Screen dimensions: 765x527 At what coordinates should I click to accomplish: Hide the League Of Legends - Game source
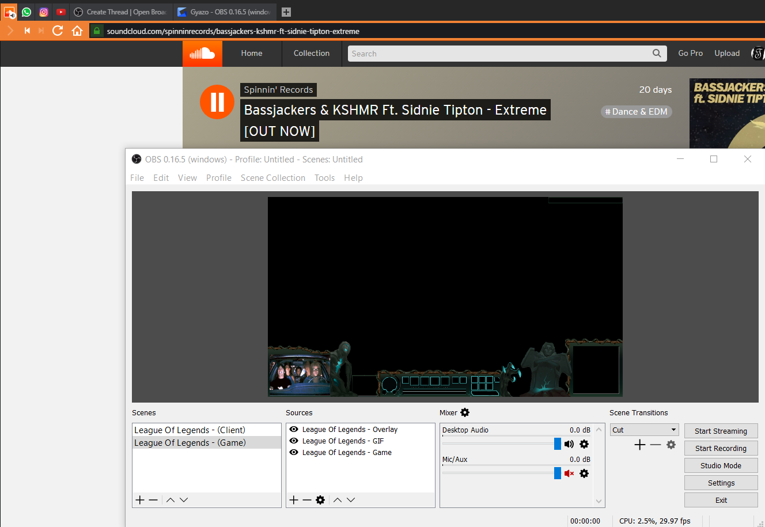(294, 453)
